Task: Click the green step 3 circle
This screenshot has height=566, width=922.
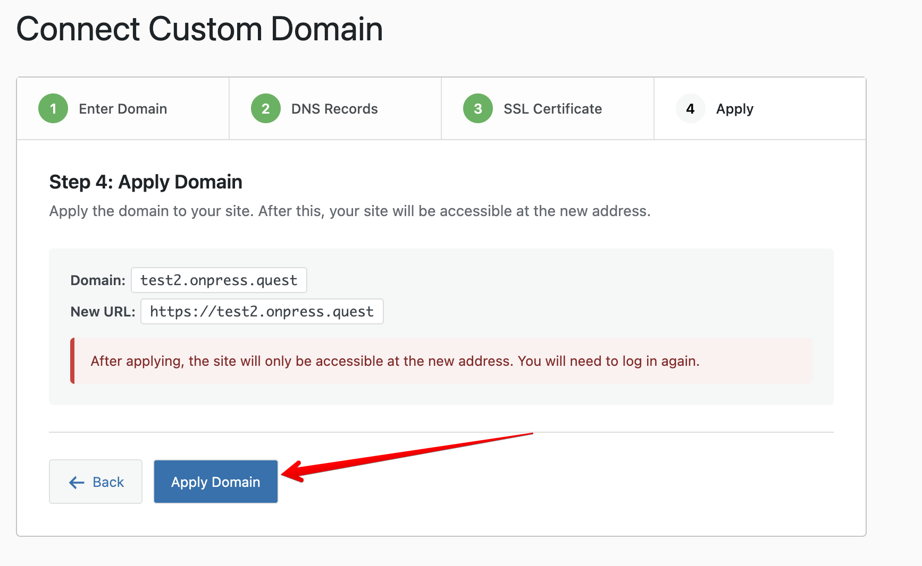Action: click(477, 109)
